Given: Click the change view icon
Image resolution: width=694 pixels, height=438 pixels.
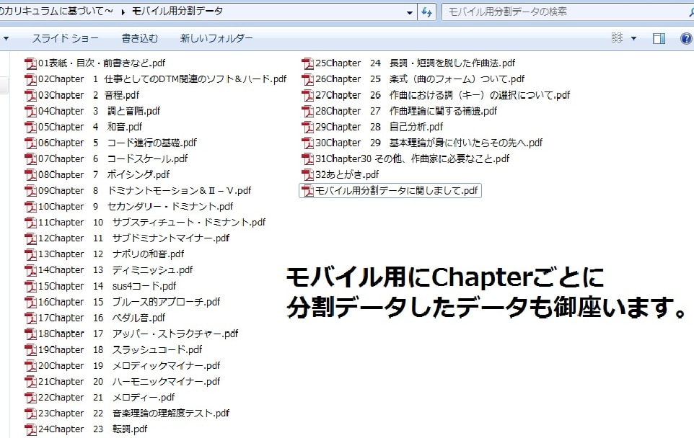Looking at the screenshot, I should (617, 38).
